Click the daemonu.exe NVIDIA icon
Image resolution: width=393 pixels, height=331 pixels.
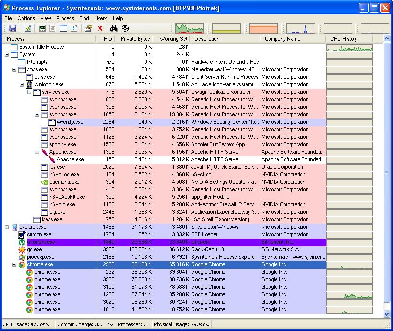point(45,182)
